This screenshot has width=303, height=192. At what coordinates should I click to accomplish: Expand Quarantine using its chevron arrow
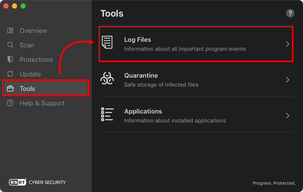[x=288, y=80]
